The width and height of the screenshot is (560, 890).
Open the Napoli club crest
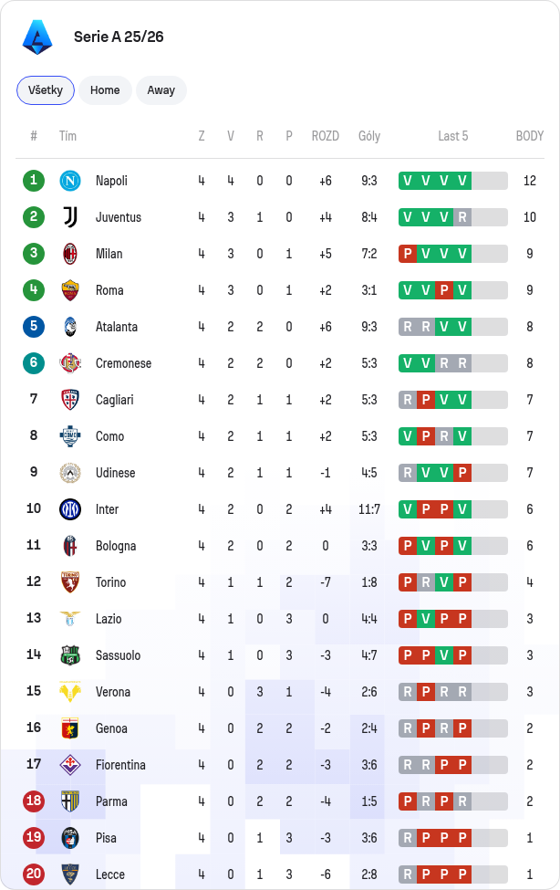click(x=70, y=181)
